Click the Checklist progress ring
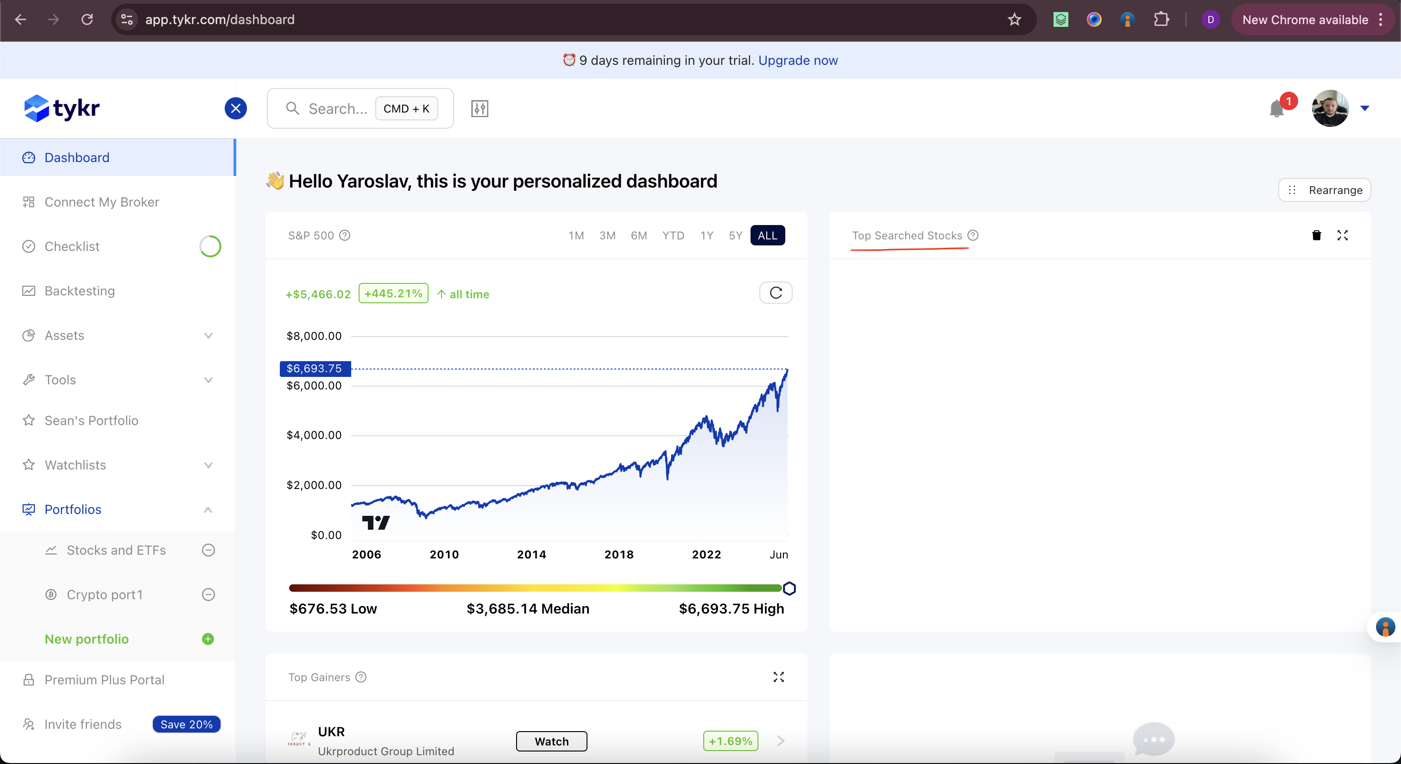This screenshot has height=764, width=1401. click(210, 247)
